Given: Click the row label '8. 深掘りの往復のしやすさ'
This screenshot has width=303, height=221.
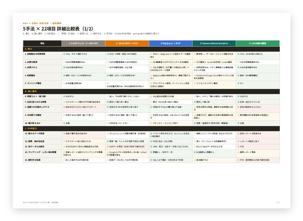Looking at the screenshot, I should click(37, 107).
